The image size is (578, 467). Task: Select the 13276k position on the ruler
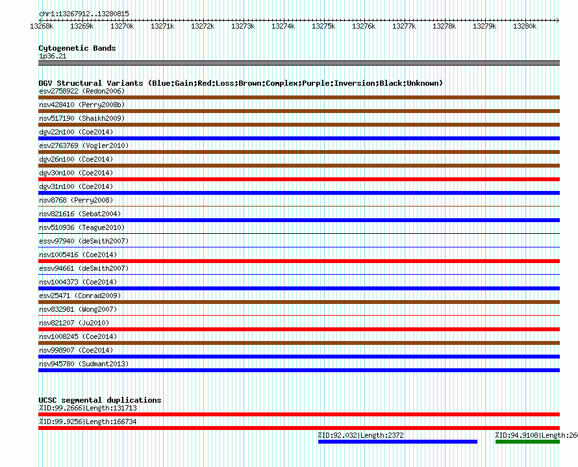tap(364, 26)
